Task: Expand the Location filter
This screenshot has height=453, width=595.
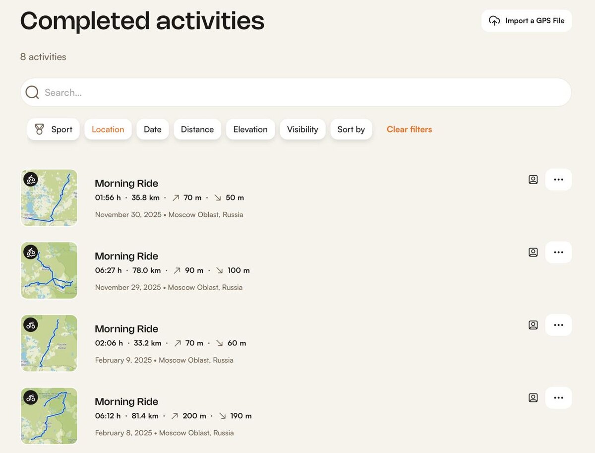Action: pos(108,129)
